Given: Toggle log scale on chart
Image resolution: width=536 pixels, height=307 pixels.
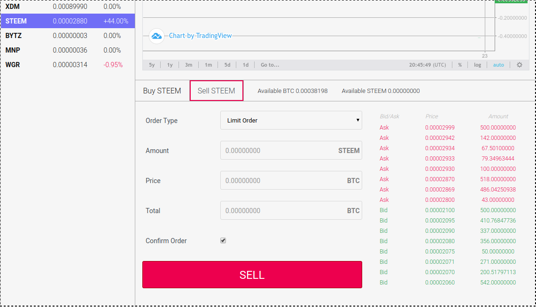Looking at the screenshot, I should pyautogui.click(x=478, y=65).
